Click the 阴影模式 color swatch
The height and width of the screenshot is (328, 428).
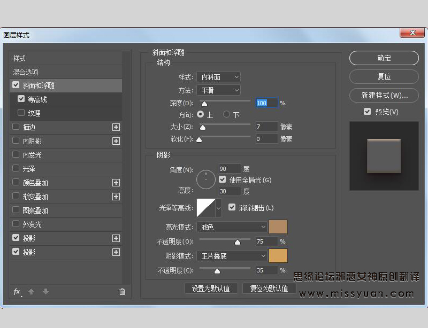[x=278, y=255]
